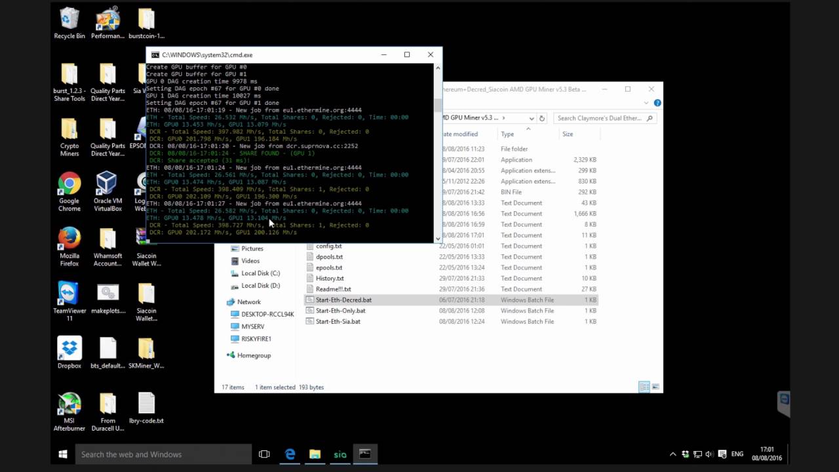
Task: Launch Google Chrome from desktop
Action: 69,192
